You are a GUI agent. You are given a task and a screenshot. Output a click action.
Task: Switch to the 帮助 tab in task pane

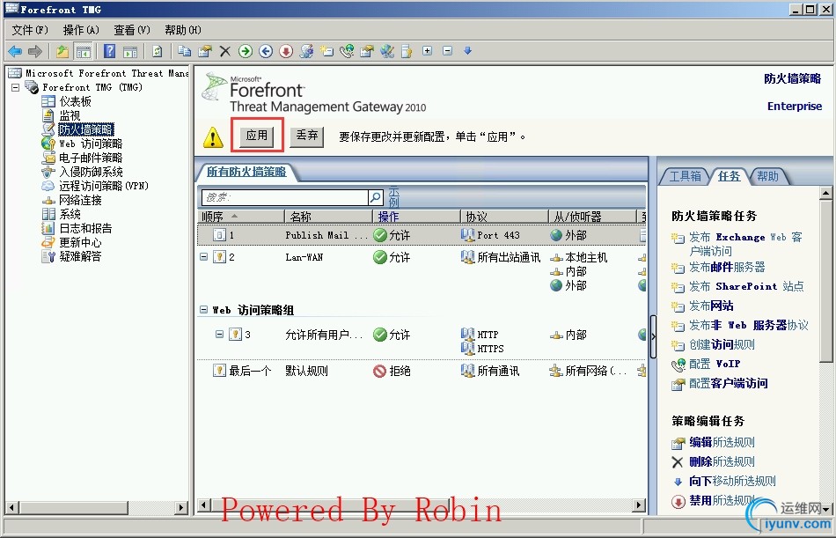(x=767, y=176)
